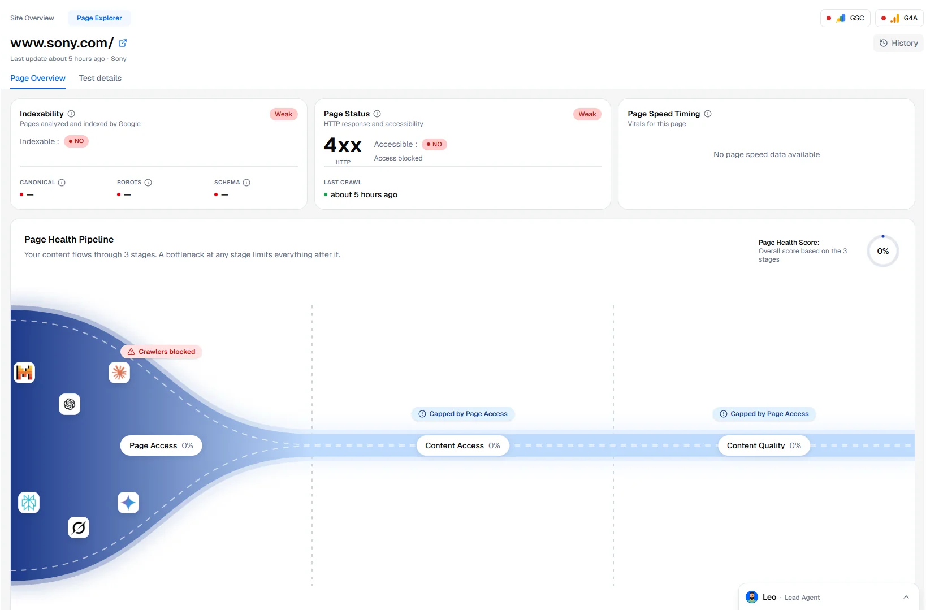
Task: Click info icon beside Page Speed Timing
Action: pos(708,114)
